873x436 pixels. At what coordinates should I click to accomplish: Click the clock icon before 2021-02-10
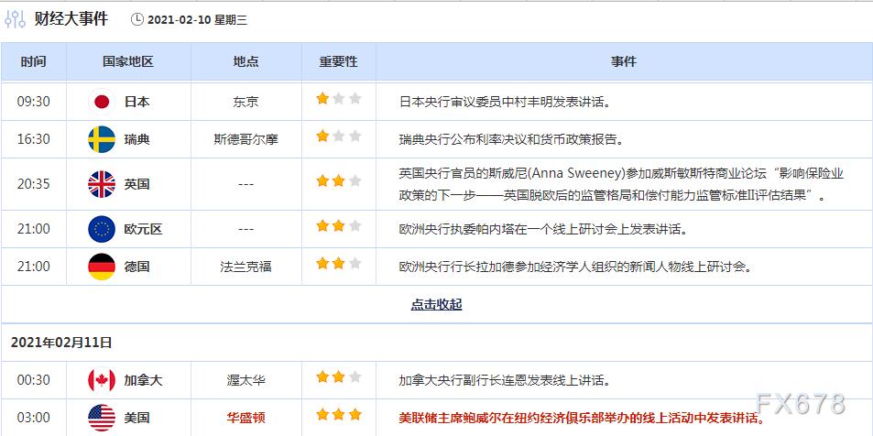pos(137,19)
